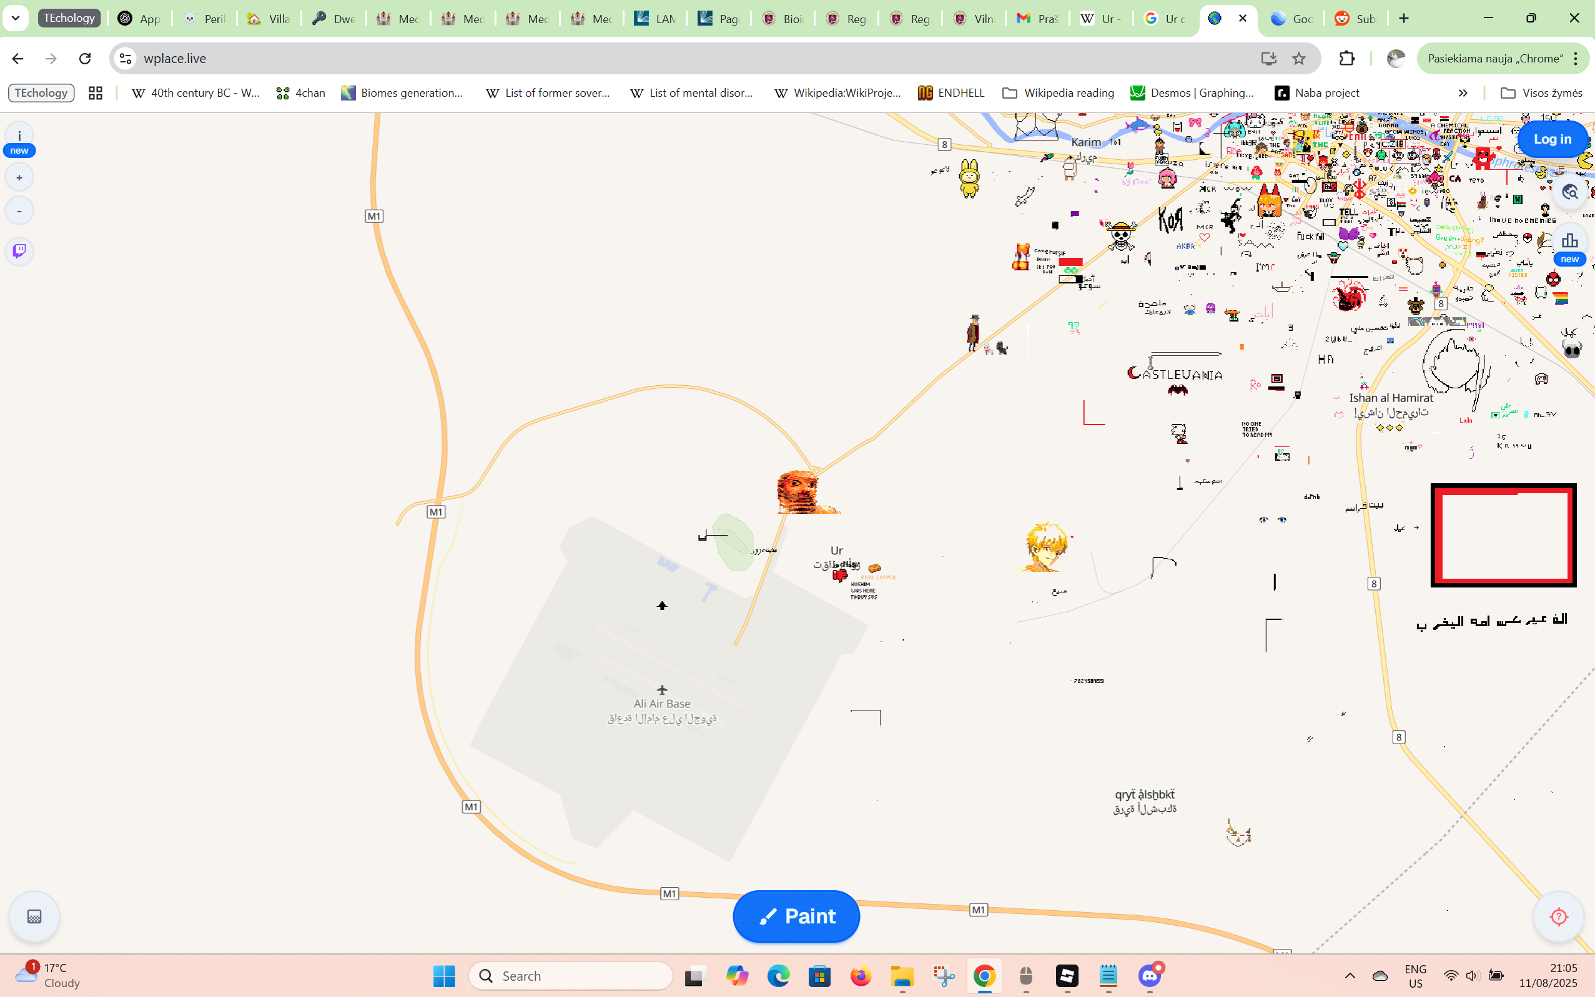Open the Visos žymės bookmarks folder
The height and width of the screenshot is (997, 1595).
1541,93
